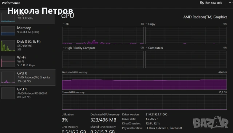The height and width of the screenshot is (133, 233).
Task: Click the CPU mini graph thumbnail
Action: [8, 17]
